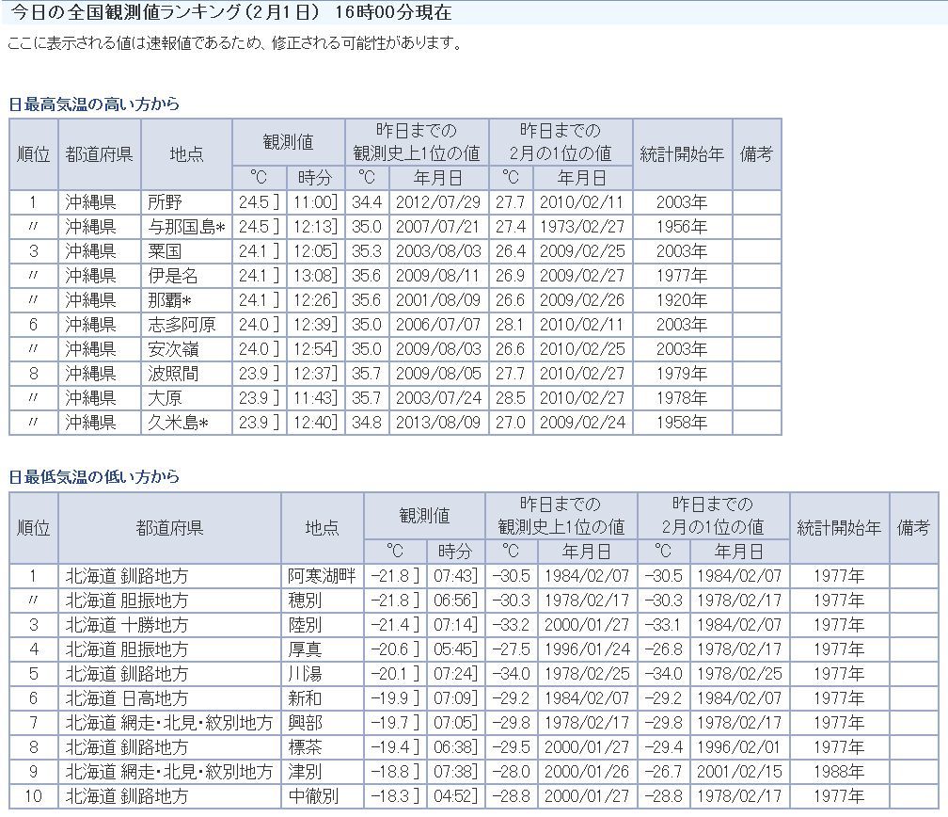Click the 中徹別 location cell
948x817 pixels.
coord(313,795)
